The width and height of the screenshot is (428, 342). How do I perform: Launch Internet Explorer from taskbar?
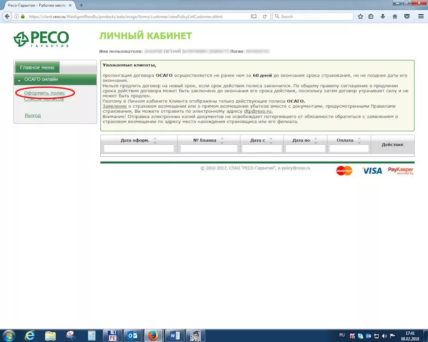coord(30,335)
